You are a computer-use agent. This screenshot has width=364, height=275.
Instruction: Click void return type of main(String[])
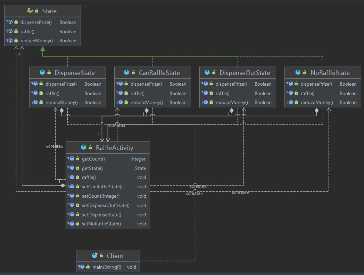[x=132, y=267]
